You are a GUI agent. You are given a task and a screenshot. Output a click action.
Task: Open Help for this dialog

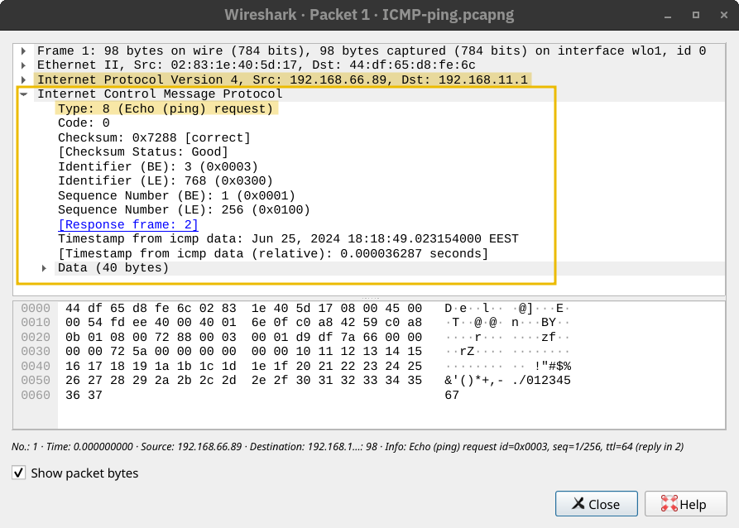[x=685, y=504]
